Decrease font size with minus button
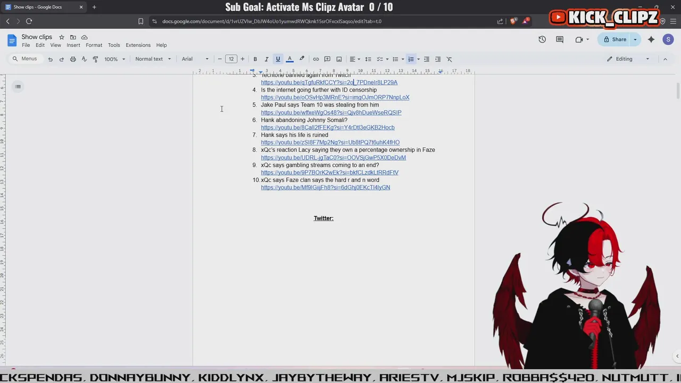681x383 pixels. pos(220,59)
